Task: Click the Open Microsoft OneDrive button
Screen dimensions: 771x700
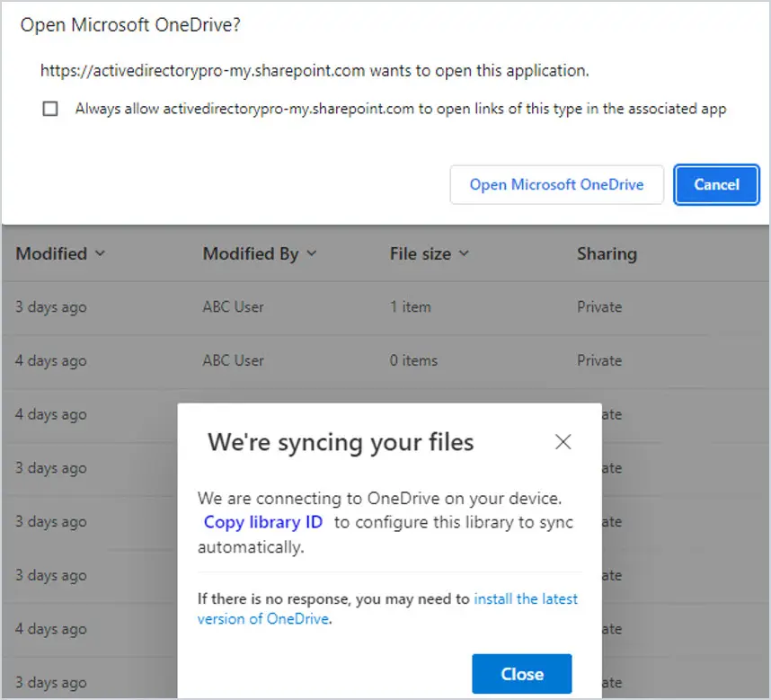Action: (x=556, y=185)
